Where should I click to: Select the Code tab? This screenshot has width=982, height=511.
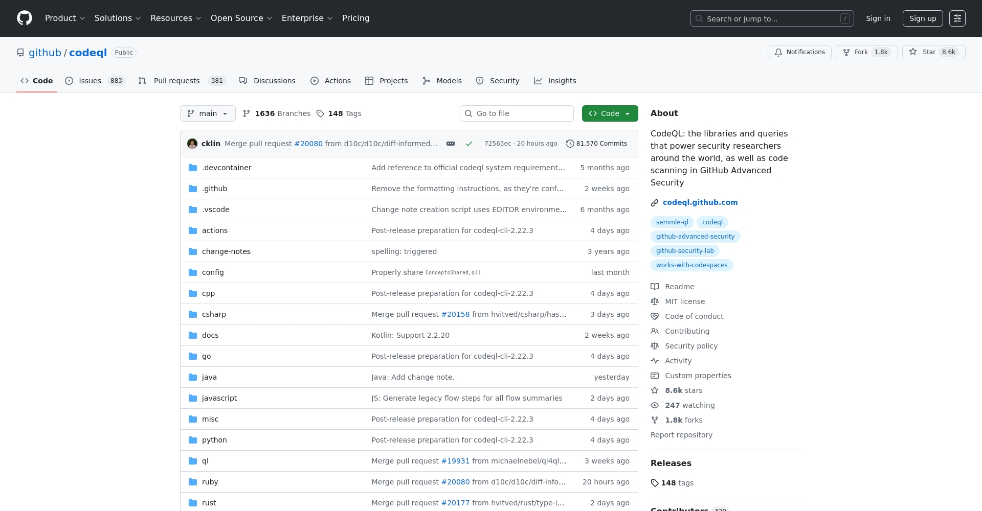point(36,81)
